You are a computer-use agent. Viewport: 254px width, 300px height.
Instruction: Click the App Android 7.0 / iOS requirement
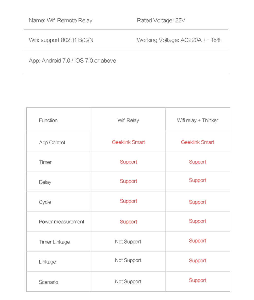[72, 61]
